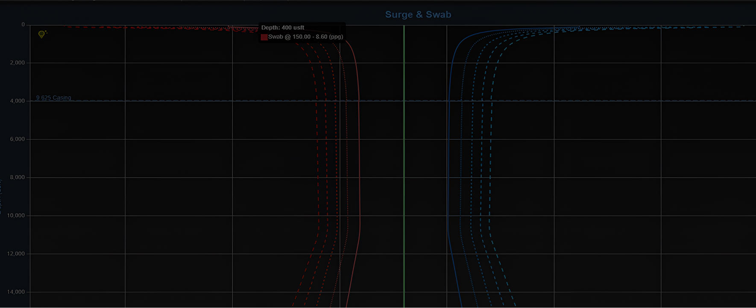This screenshot has width=756, height=308.
Task: Click the yellow lightbulb hint icon
Action: click(42, 34)
